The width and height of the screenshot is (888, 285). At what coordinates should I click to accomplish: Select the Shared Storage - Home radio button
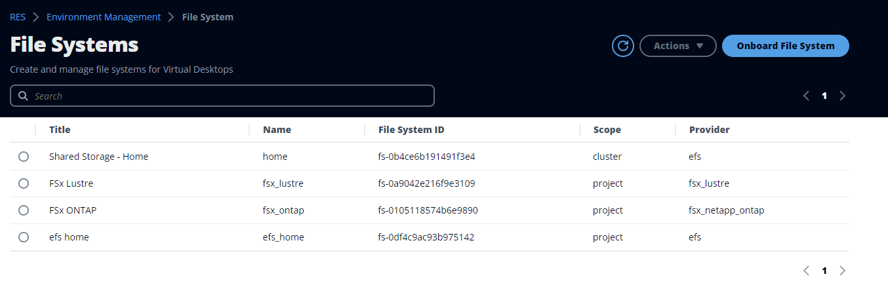tap(24, 157)
